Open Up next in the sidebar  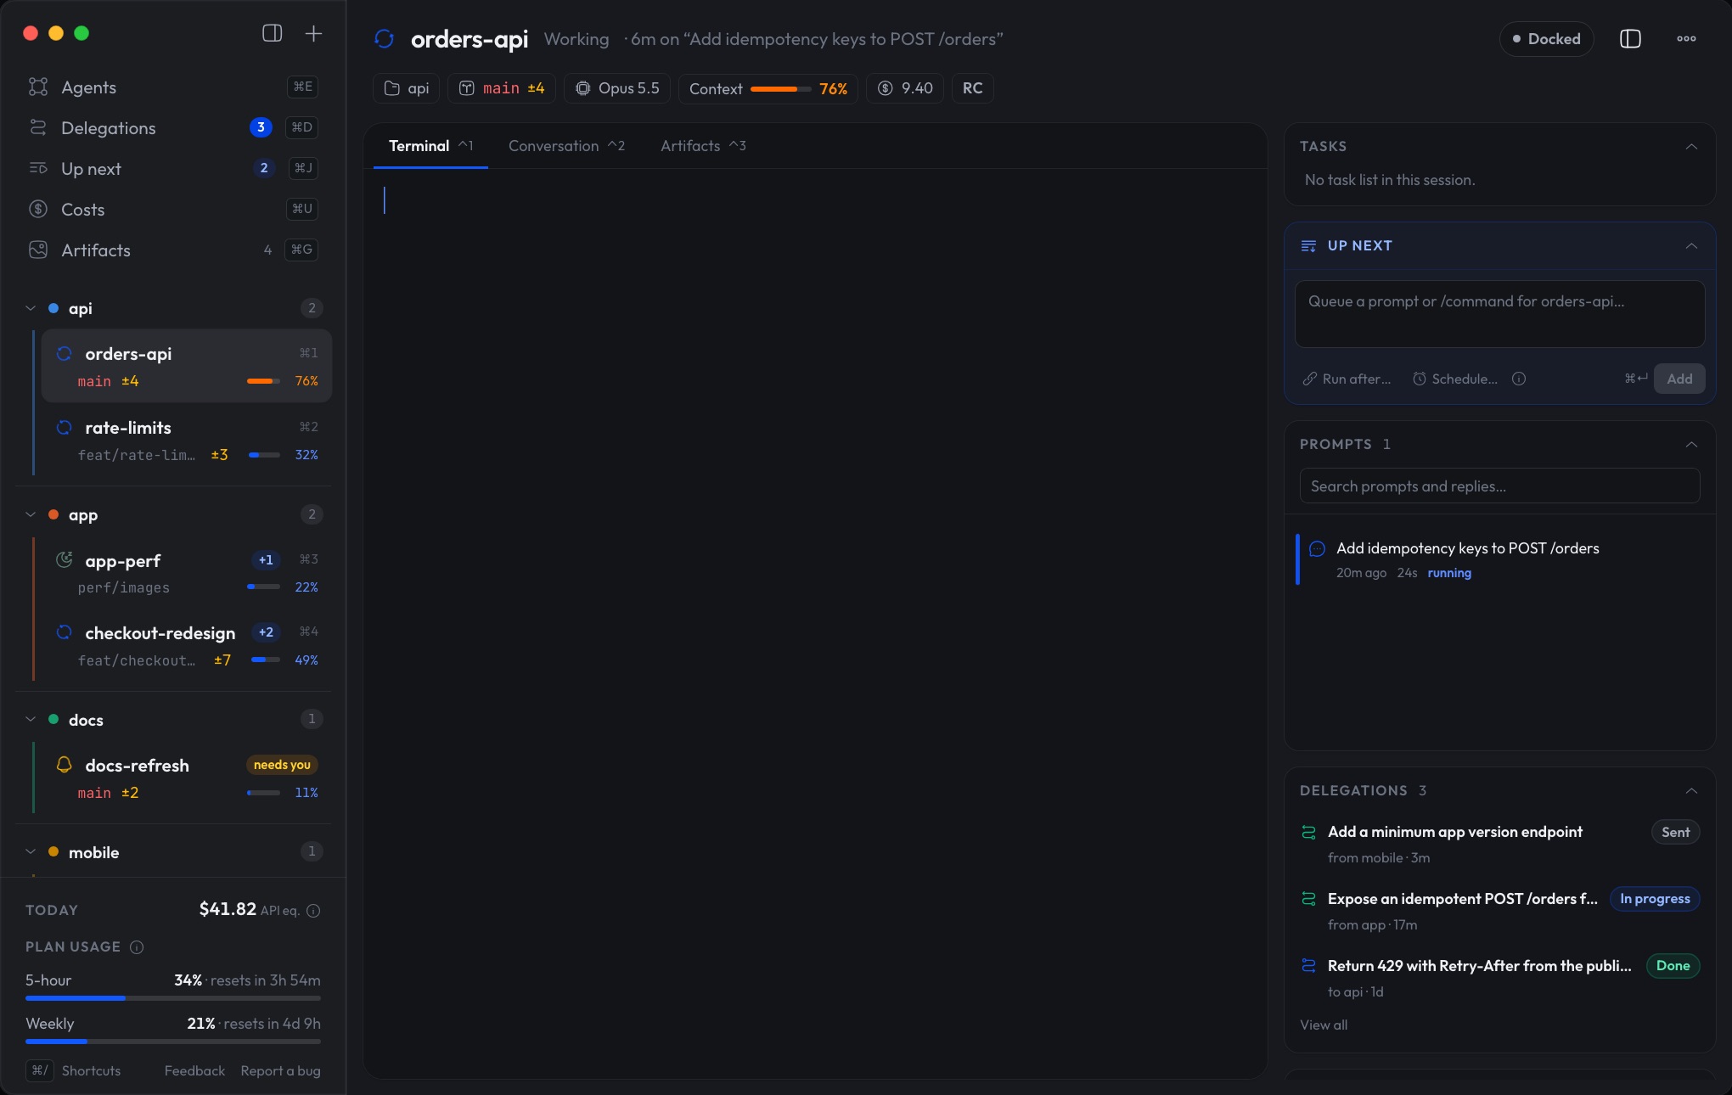(x=173, y=168)
